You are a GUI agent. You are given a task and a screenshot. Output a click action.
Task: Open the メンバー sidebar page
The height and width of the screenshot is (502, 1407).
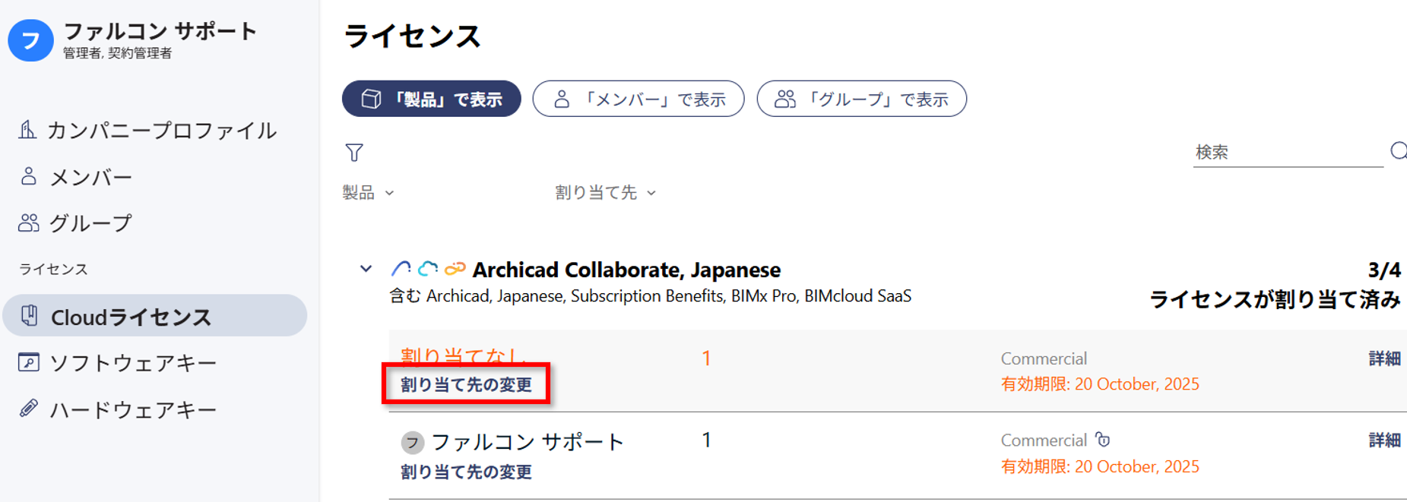(76, 177)
